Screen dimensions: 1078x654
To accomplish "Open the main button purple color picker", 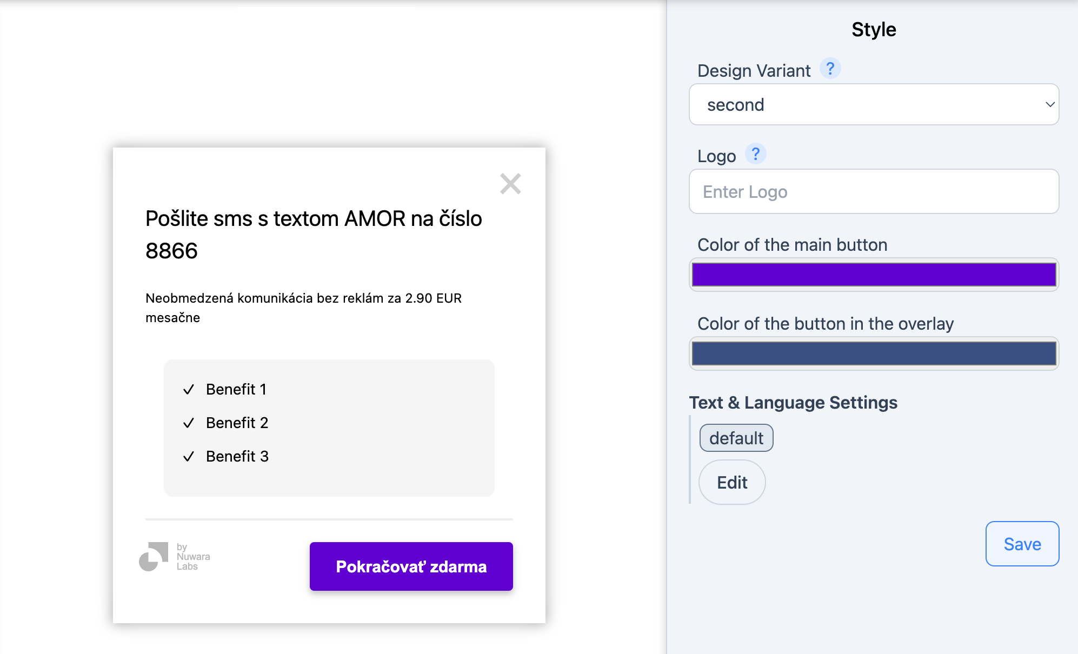I will (874, 275).
